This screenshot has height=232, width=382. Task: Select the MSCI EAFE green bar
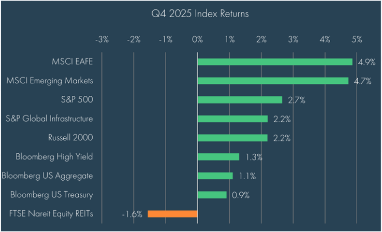click(x=274, y=62)
